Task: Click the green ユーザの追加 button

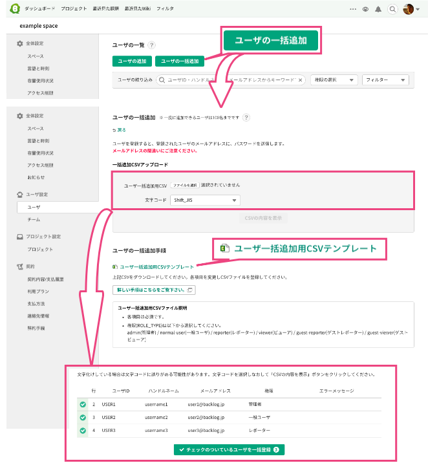Action: tap(132, 61)
